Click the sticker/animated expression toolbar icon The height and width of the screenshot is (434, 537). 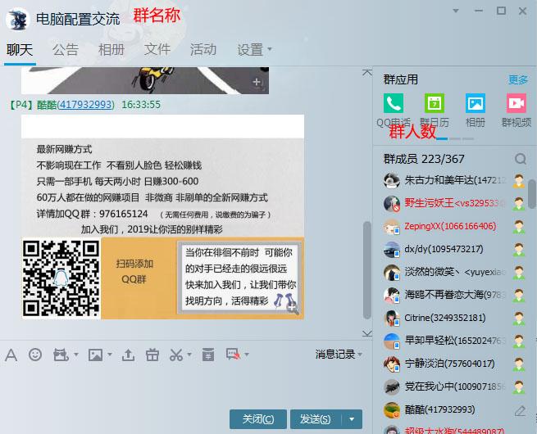61,355
